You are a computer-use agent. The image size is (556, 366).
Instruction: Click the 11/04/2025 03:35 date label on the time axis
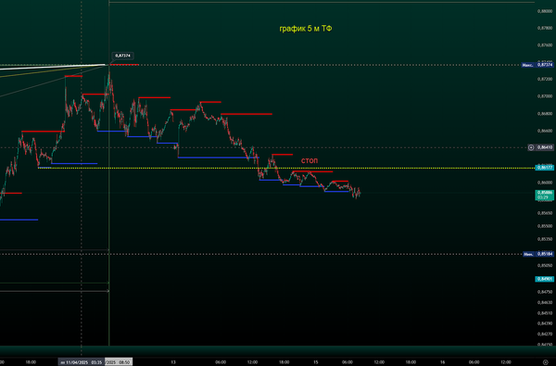(82, 362)
